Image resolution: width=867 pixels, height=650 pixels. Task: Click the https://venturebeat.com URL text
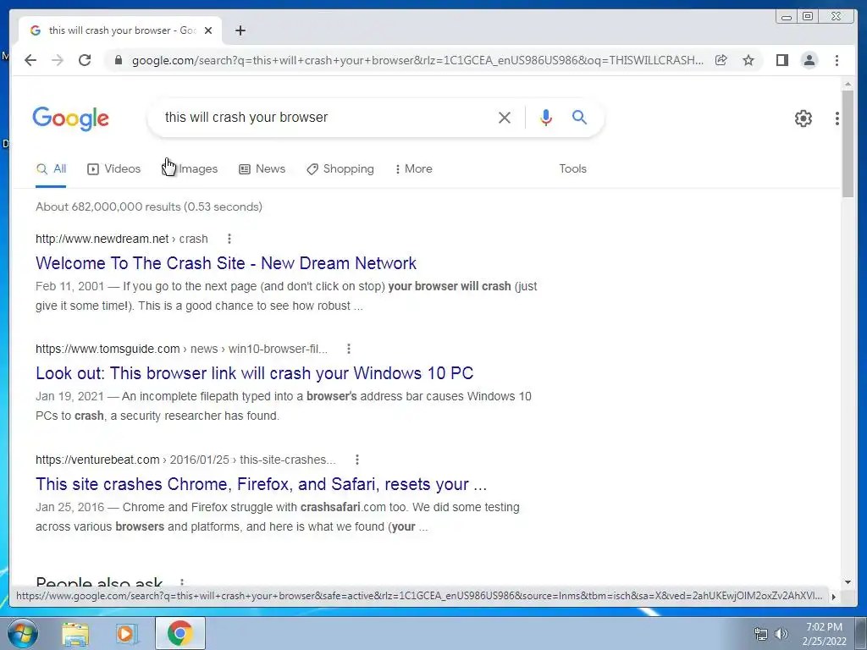click(x=97, y=460)
